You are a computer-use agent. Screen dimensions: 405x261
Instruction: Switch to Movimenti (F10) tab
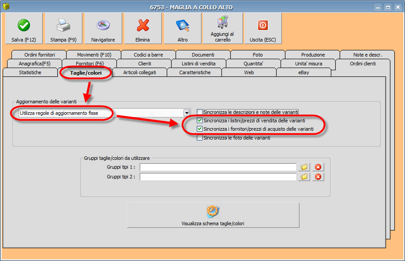94,55
